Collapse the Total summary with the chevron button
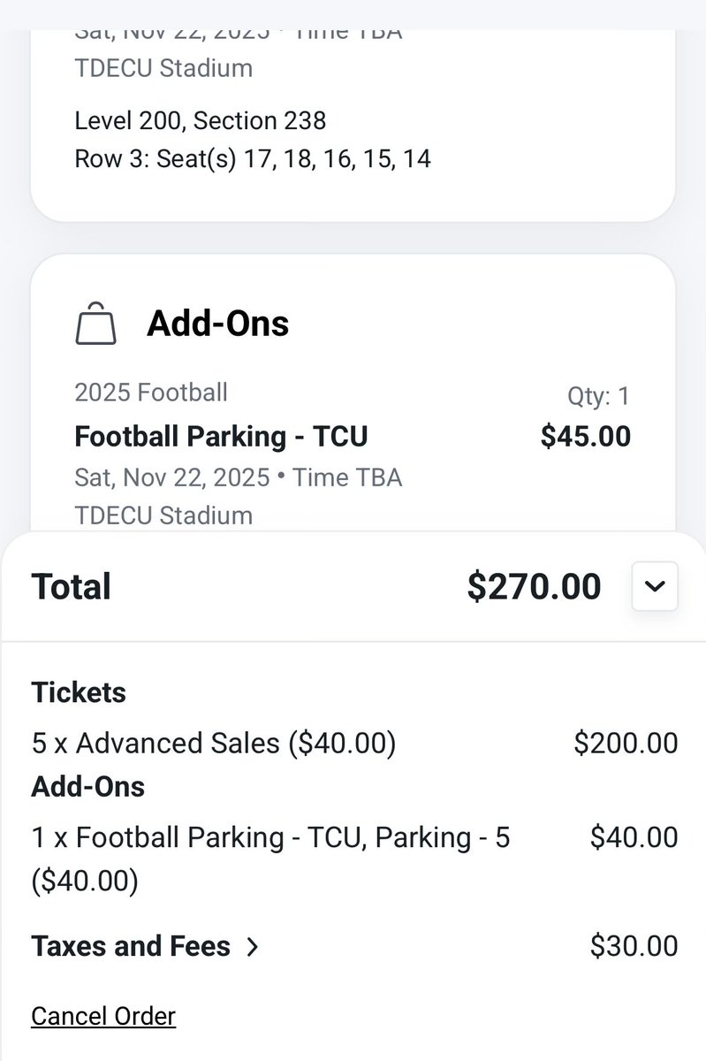 [x=655, y=586]
